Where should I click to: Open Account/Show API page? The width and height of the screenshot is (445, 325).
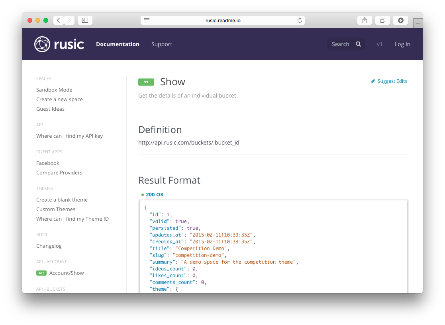[x=67, y=273]
